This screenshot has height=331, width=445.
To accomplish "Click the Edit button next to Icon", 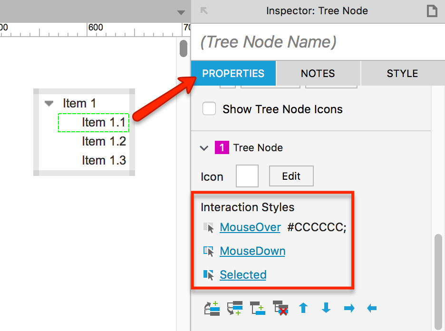I will pos(291,176).
